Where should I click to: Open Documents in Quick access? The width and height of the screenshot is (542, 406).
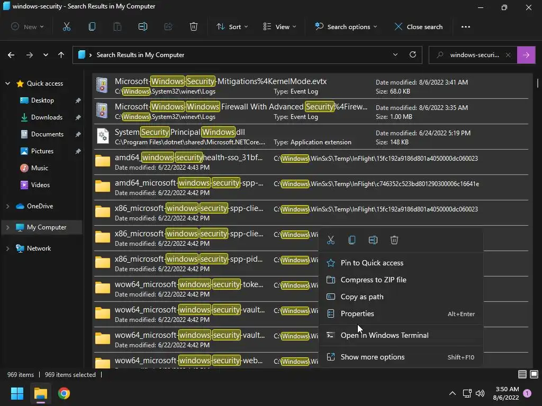point(47,134)
